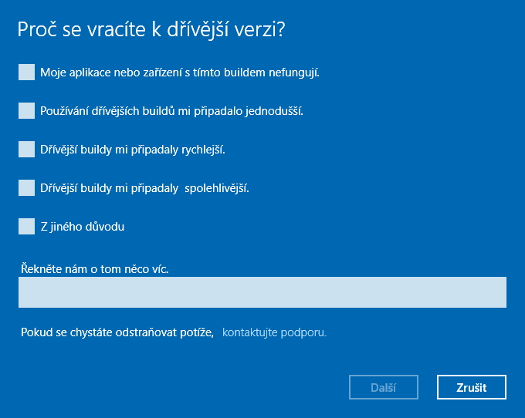Toggle the 'Z jiného důvodu' checkbox
Image resolution: width=525 pixels, height=418 pixels.
click(x=27, y=227)
